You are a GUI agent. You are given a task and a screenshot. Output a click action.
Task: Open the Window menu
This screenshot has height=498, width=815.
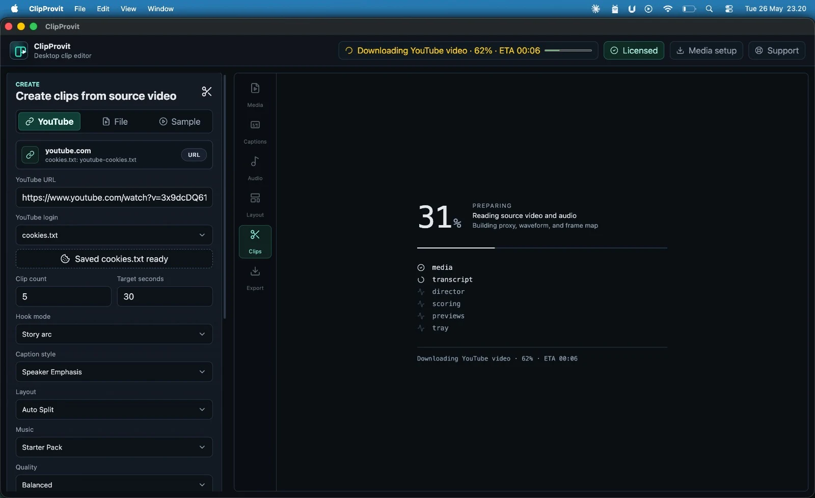pyautogui.click(x=160, y=9)
